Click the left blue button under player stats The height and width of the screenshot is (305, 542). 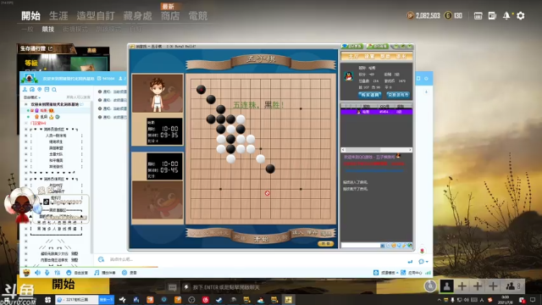pyautogui.click(x=369, y=95)
